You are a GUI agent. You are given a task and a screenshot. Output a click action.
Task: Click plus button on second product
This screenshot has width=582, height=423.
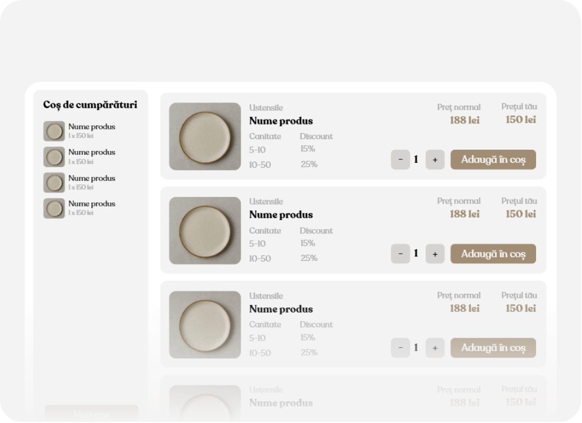pos(435,254)
